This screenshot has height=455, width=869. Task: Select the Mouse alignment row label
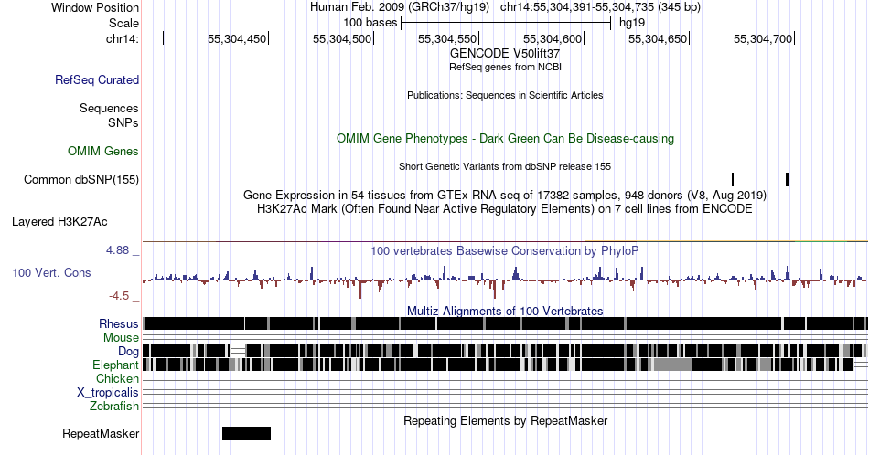point(121,338)
